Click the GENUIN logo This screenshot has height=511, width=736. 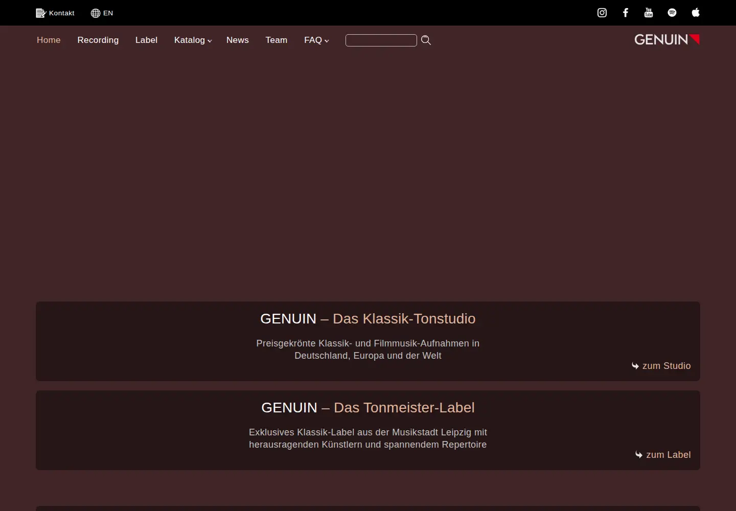(x=667, y=40)
